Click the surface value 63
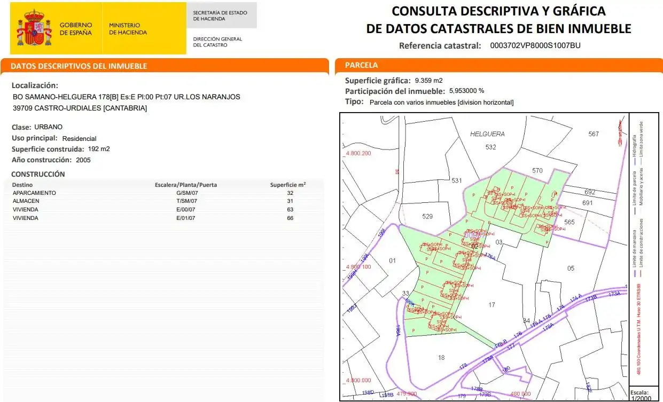 pos(290,209)
